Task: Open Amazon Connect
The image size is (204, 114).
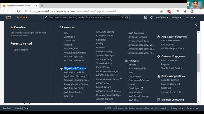Action: tap(170, 60)
